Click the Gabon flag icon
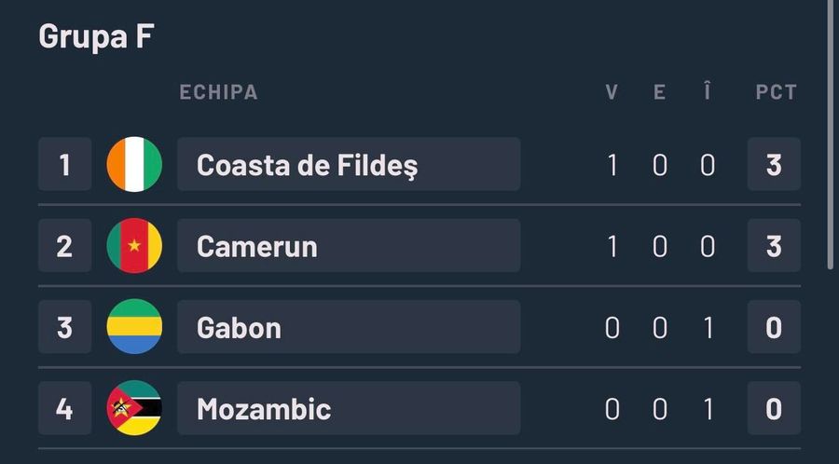839x464 pixels. [x=134, y=327]
